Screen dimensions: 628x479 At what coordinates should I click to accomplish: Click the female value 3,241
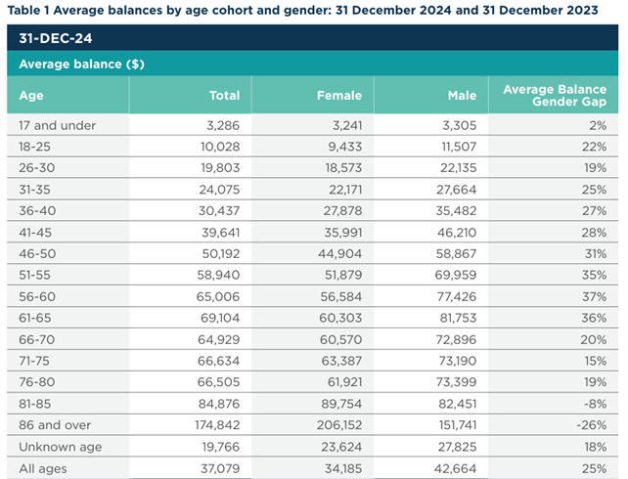point(347,125)
